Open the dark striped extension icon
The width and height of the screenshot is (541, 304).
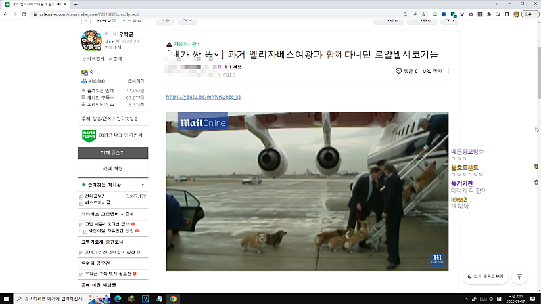point(480,14)
